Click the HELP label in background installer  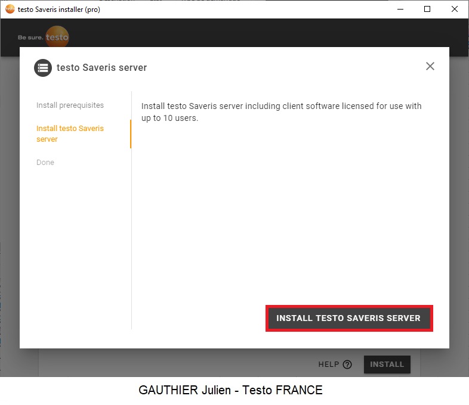pos(328,364)
